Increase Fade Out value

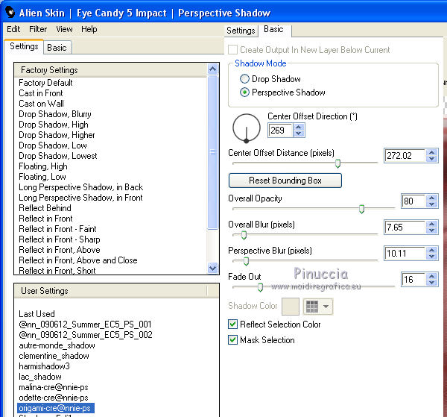pos(431,276)
